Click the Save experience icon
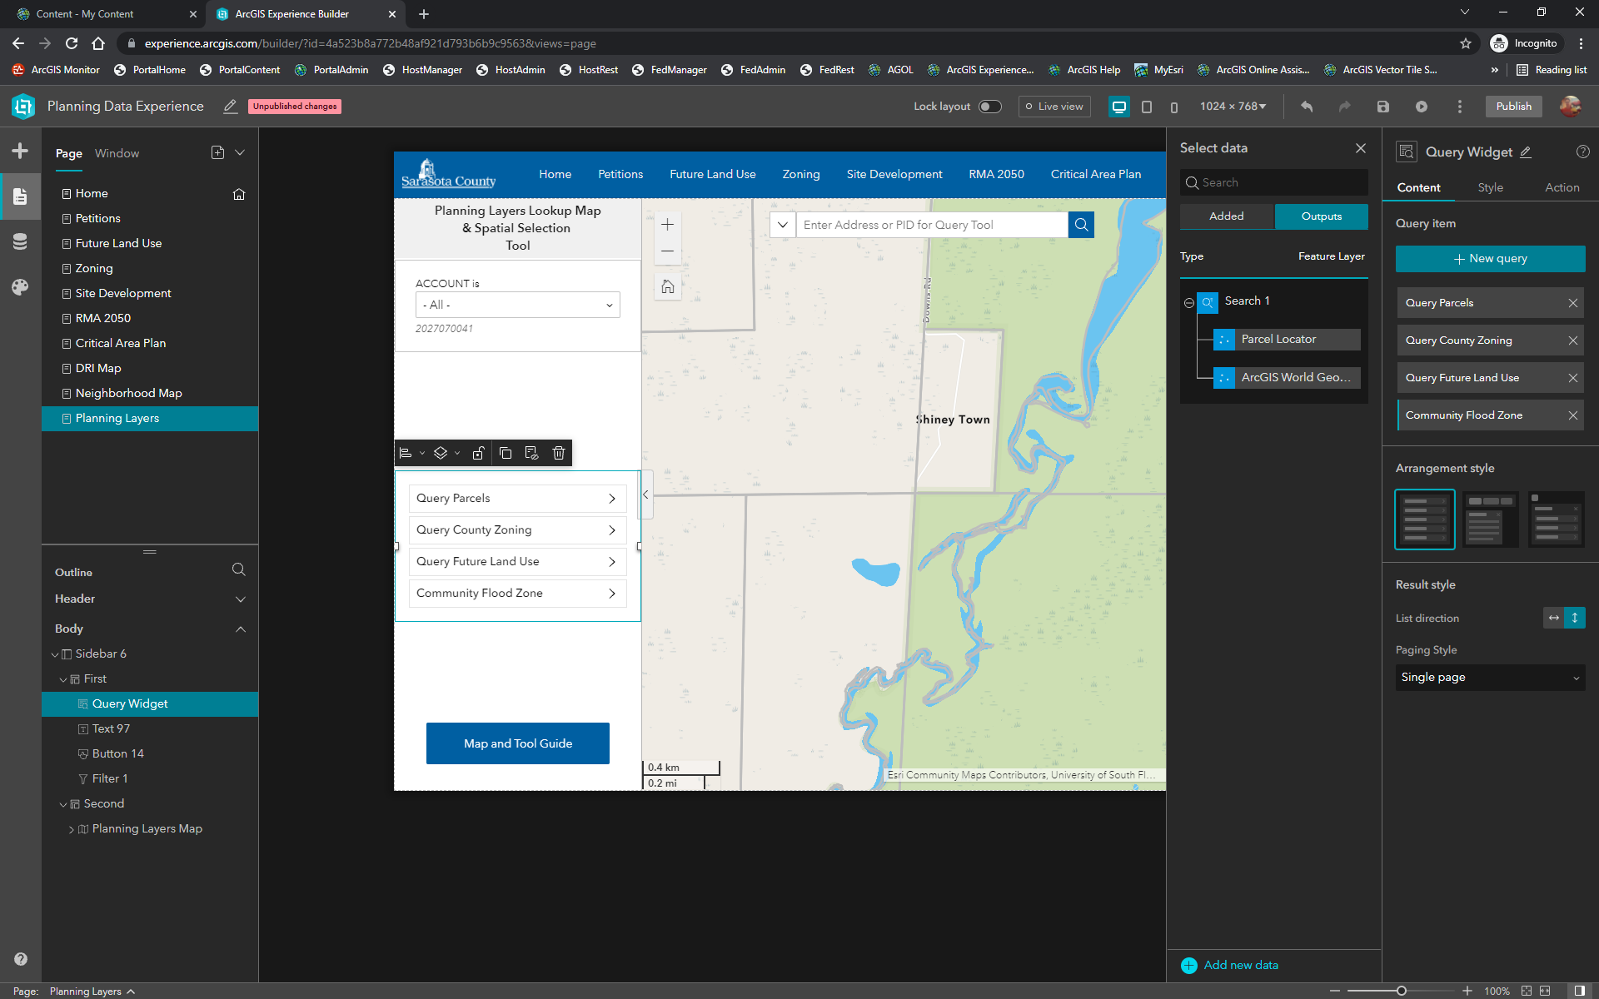Viewport: 1599px width, 999px height. [1382, 107]
